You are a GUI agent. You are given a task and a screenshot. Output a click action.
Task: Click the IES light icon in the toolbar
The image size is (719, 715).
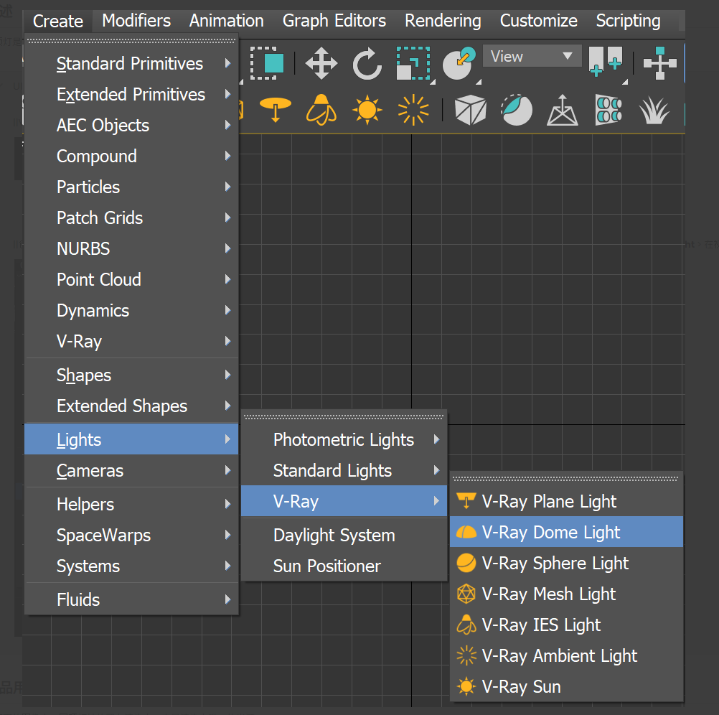[x=321, y=110]
